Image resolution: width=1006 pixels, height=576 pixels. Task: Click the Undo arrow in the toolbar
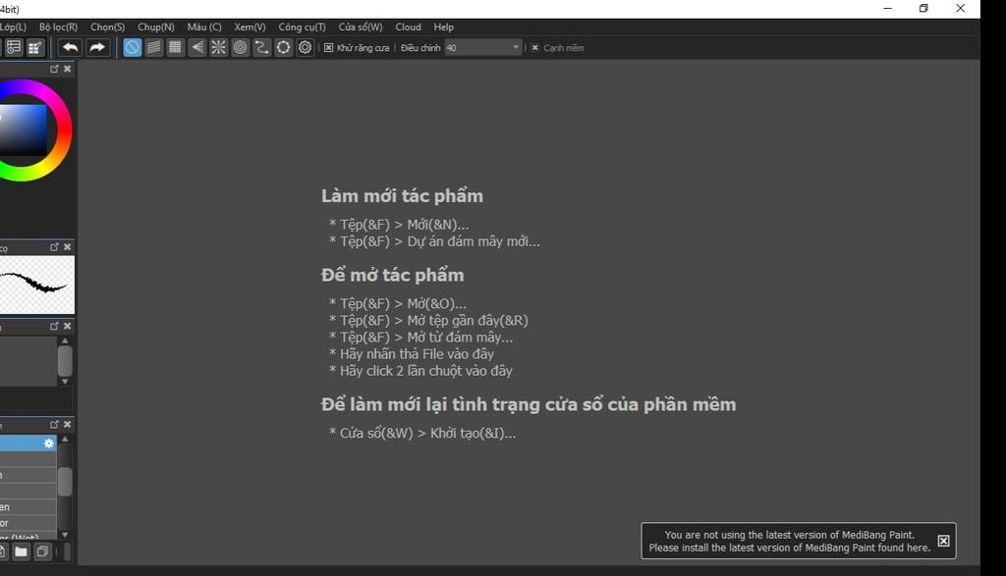tap(70, 47)
